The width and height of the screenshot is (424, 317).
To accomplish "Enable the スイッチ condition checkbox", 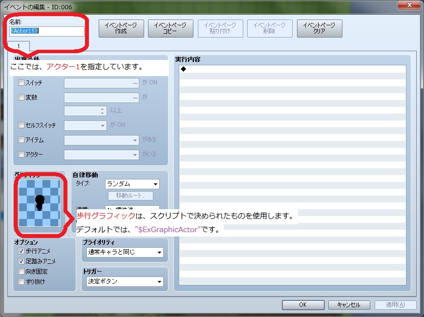I will tap(21, 82).
